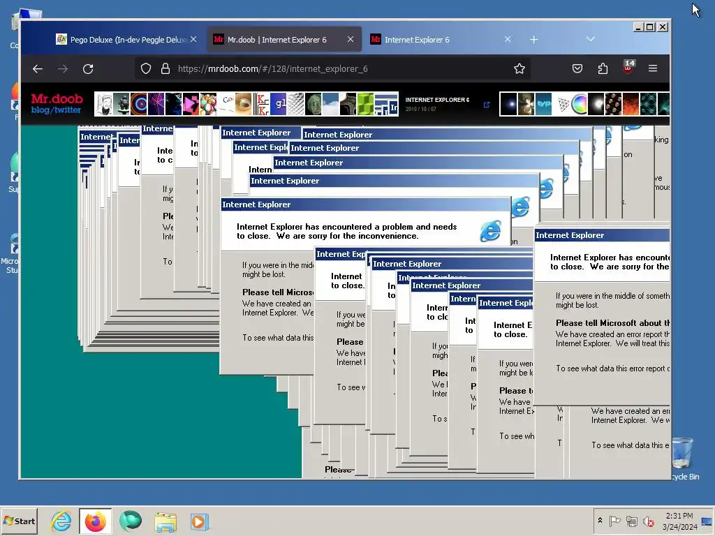The height and width of the screenshot is (536, 715).
Task: Open the green head thumbnail
Action: click(x=314, y=104)
